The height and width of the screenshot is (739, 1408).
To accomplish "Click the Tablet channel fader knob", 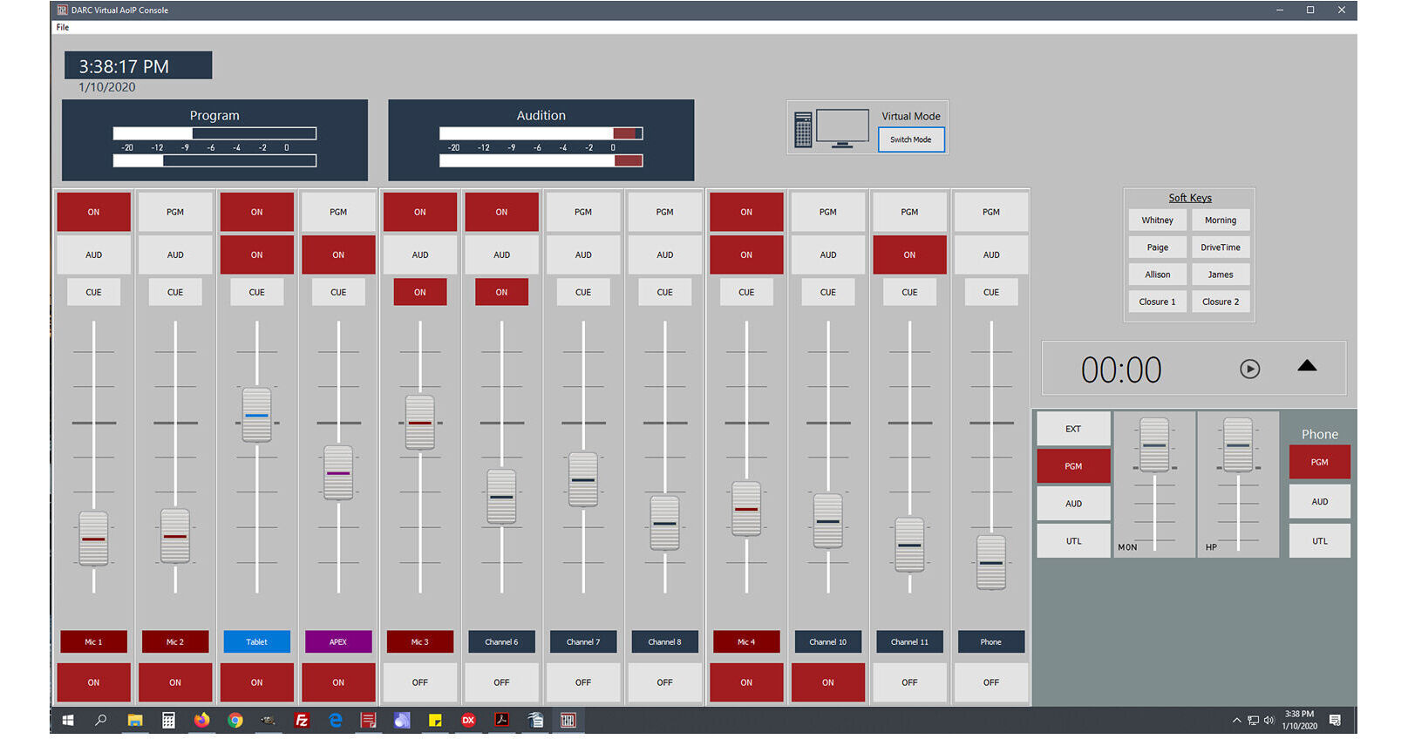I will (x=256, y=415).
